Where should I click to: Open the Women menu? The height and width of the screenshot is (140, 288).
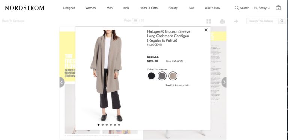coord(90,8)
